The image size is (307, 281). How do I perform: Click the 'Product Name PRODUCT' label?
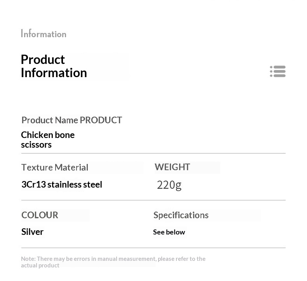[72, 120]
